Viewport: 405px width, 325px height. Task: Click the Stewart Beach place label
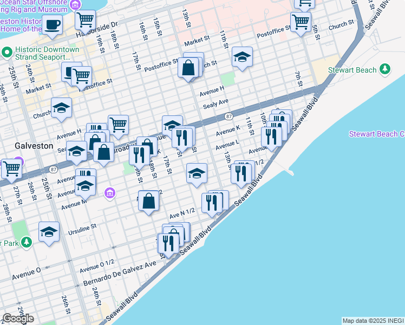click(352, 70)
